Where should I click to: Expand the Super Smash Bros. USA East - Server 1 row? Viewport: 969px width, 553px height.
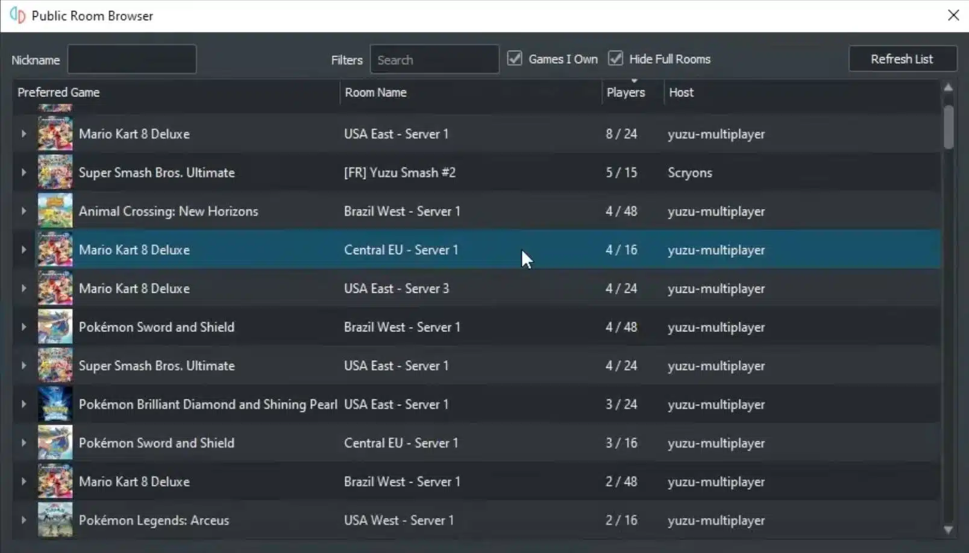pyautogui.click(x=24, y=365)
